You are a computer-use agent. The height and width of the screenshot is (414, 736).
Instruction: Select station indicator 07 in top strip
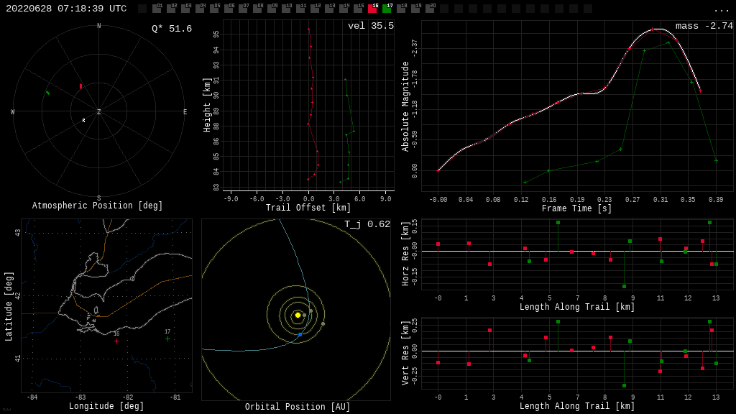coord(243,8)
